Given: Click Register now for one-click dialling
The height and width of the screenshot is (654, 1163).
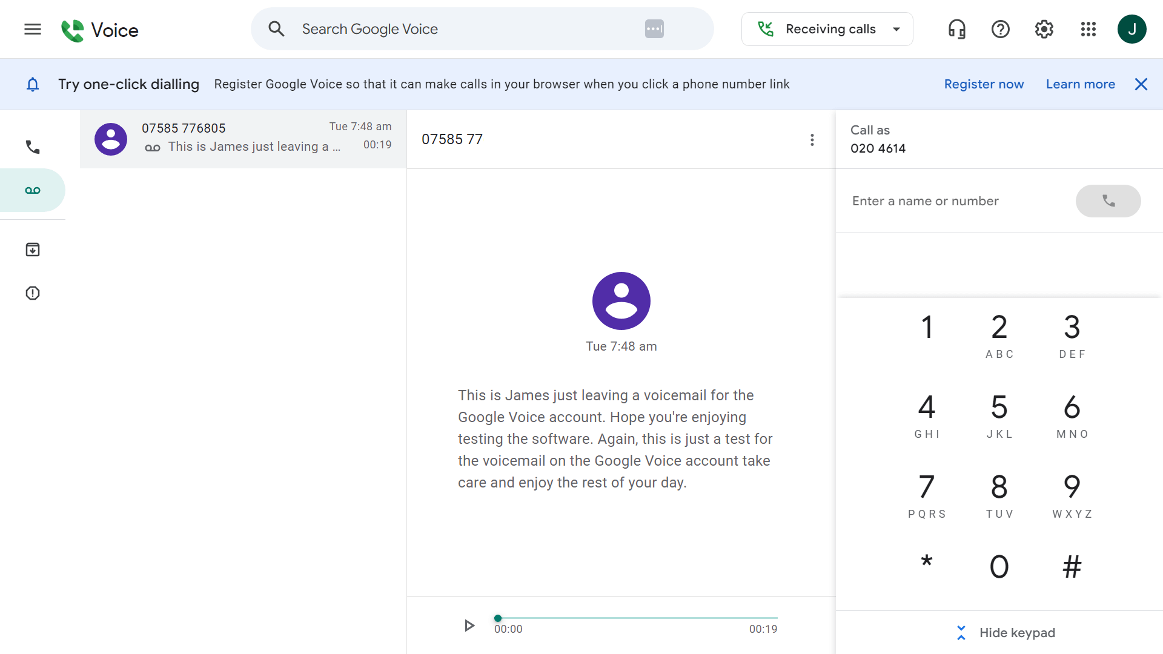Looking at the screenshot, I should (x=984, y=84).
